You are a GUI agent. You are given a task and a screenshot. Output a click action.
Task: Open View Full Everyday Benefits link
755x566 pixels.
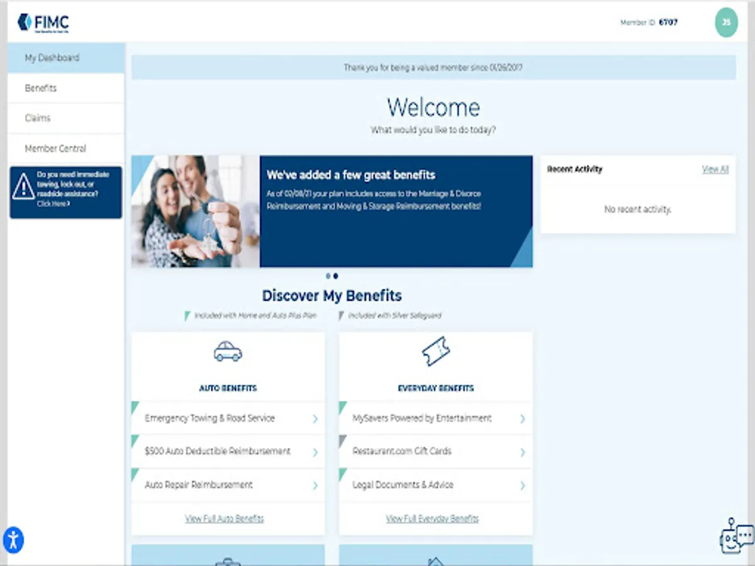(432, 519)
